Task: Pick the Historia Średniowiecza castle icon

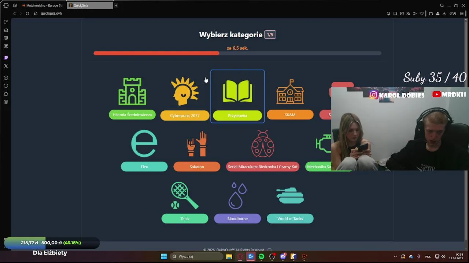Action: click(132, 91)
